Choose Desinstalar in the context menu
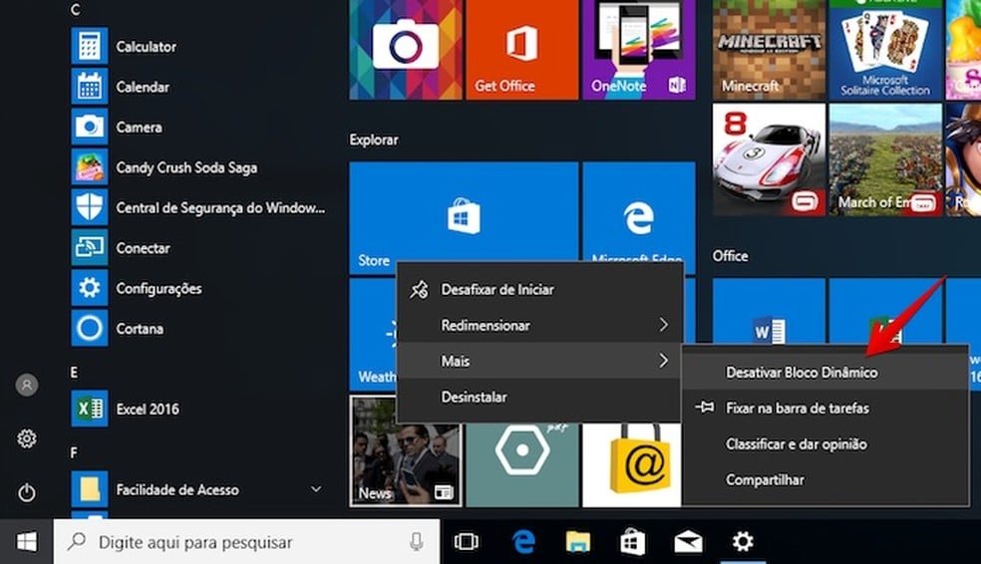 click(x=474, y=398)
